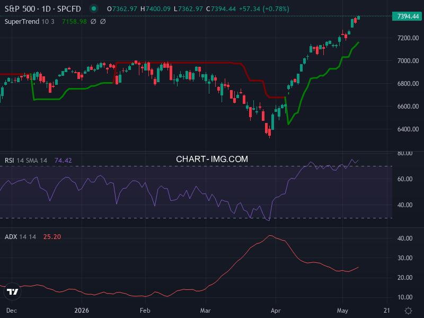Click current price tag 7394.44
The image size is (424, 318).
click(408, 16)
